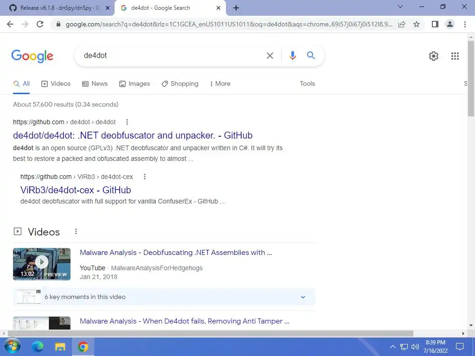This screenshot has height=356, width=475.
Task: Click the lock icon in address bar
Action: 58,25
